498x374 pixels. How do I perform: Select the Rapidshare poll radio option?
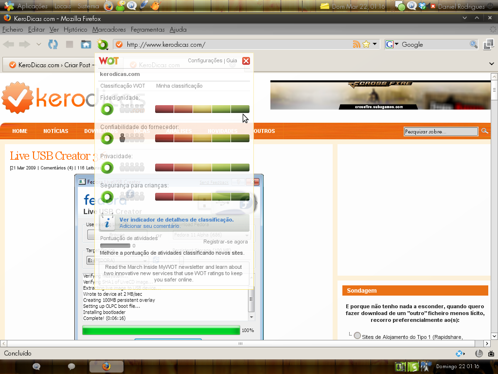click(x=357, y=336)
